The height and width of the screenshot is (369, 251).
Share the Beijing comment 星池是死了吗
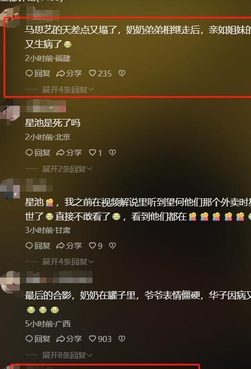click(69, 153)
